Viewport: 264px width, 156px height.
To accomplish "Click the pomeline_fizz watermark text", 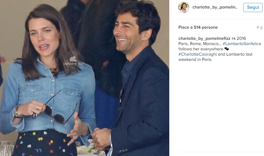I will (x=73, y=64).
